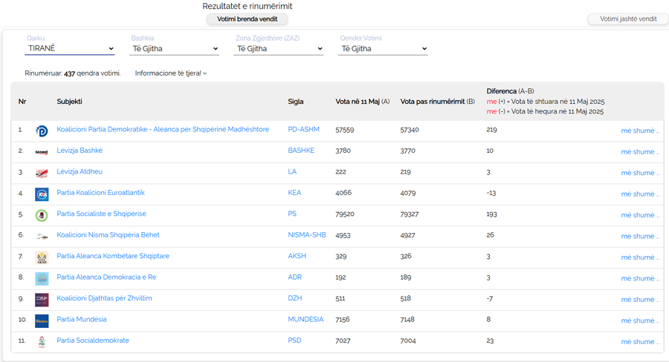The width and height of the screenshot is (669, 362).
Task: Open Partia Mundësia subject link
Action: click(x=82, y=319)
